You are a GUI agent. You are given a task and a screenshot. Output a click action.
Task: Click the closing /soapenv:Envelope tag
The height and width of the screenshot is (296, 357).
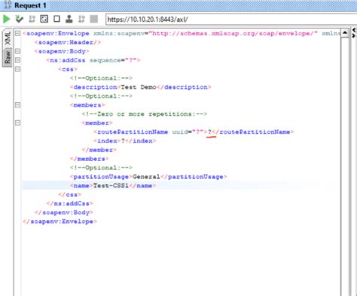[x=59, y=222]
